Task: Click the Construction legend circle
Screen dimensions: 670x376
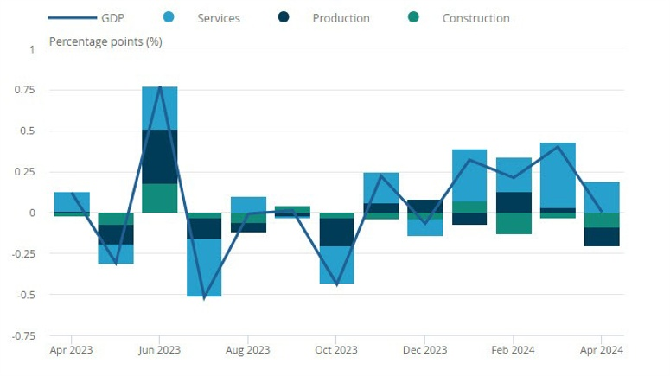Action: [413, 17]
